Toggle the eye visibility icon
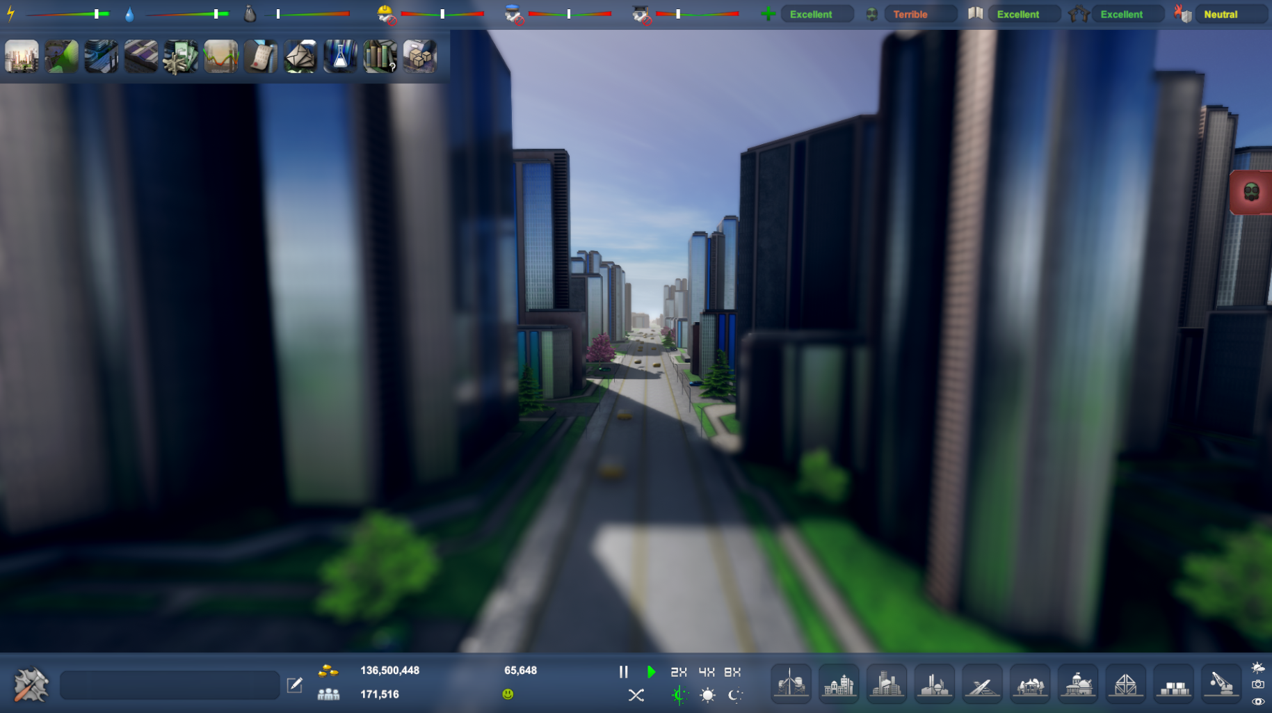 tap(1258, 701)
